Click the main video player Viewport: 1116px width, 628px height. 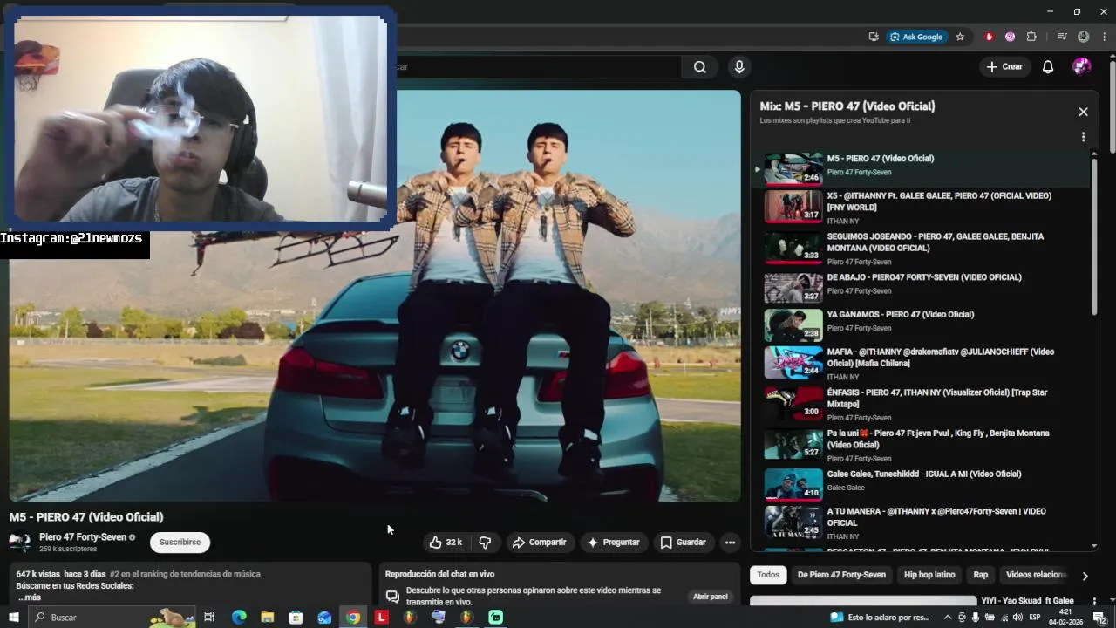click(375, 296)
